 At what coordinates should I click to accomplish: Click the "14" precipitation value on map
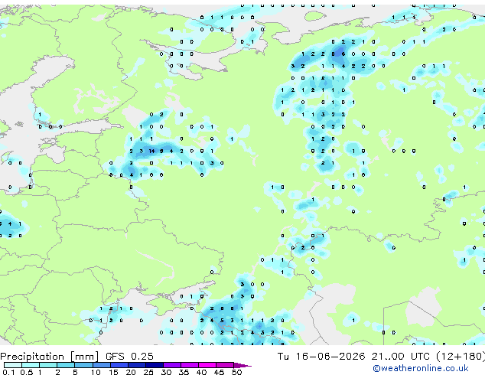point(151,151)
